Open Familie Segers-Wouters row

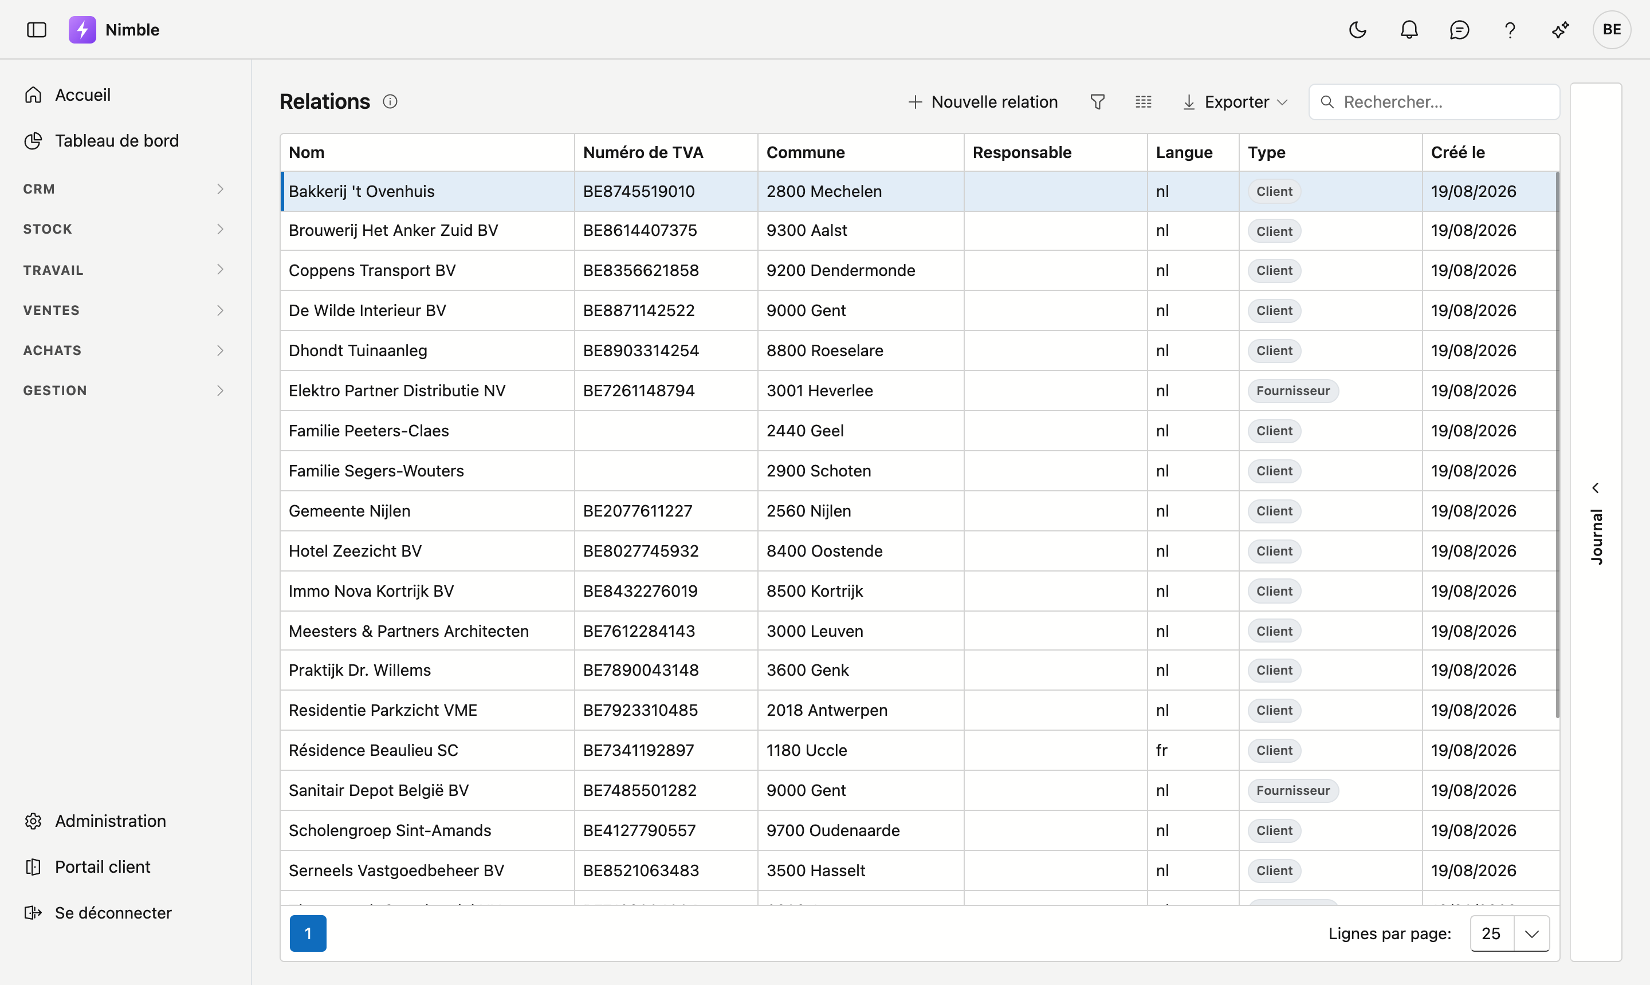click(x=920, y=471)
